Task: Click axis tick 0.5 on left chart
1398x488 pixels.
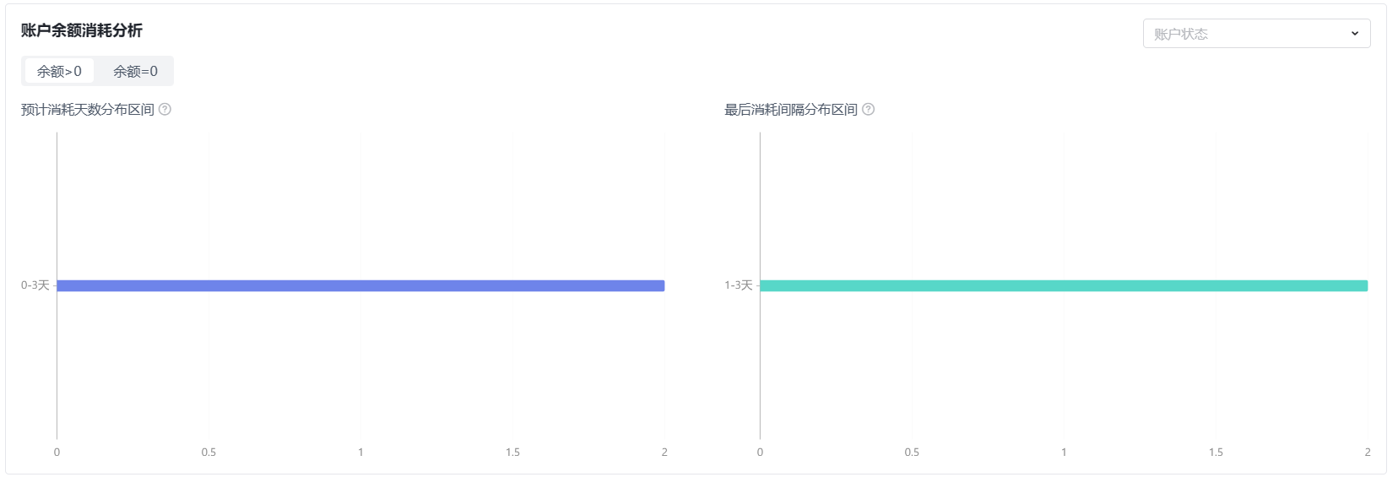Action: [x=209, y=453]
